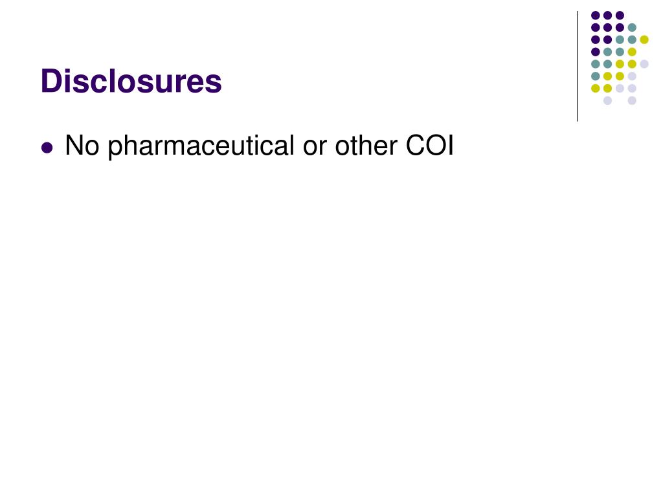
Task: Click the yellow dot ending the fourth dot row
Action: [x=632, y=52]
